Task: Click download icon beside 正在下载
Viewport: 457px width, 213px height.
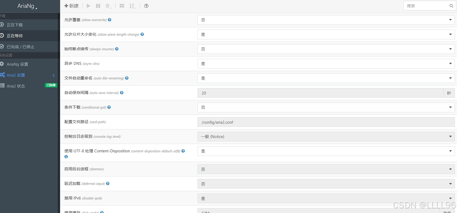Action: point(2,24)
